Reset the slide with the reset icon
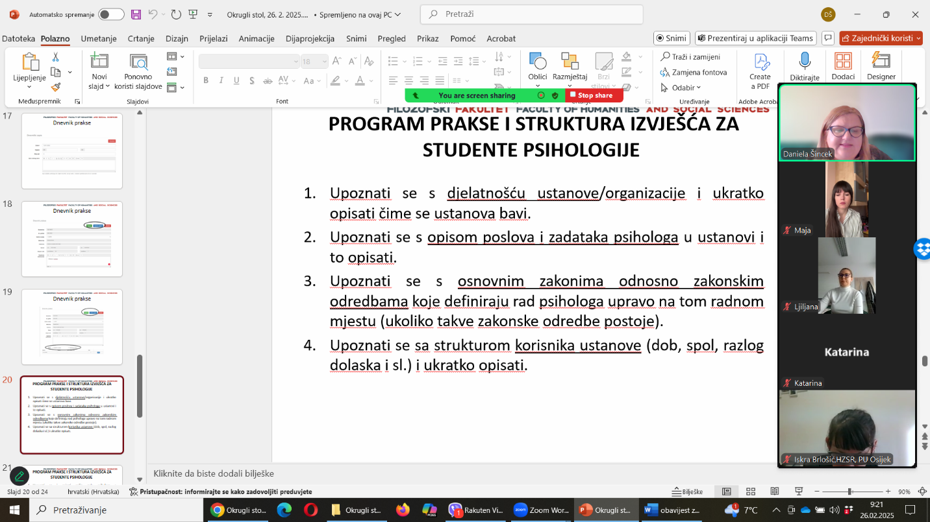This screenshot has height=522, width=930. 172,72
